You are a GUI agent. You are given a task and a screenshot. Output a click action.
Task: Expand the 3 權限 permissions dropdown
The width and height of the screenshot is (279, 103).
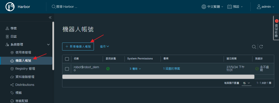[135, 69]
